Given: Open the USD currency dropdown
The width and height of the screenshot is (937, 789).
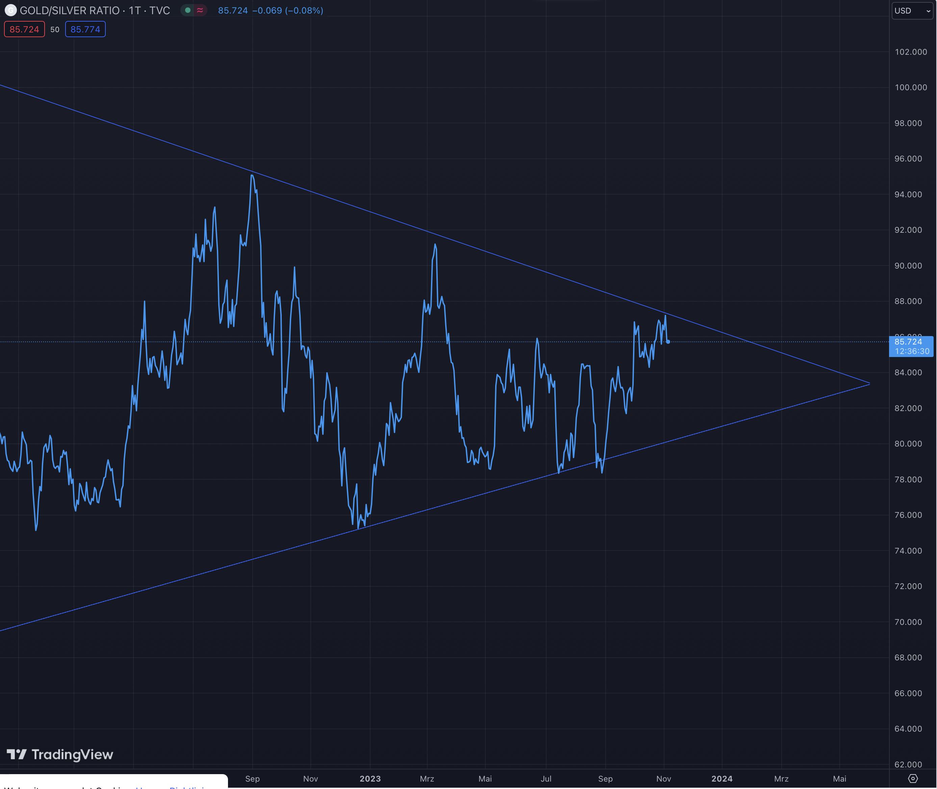Looking at the screenshot, I should (912, 11).
